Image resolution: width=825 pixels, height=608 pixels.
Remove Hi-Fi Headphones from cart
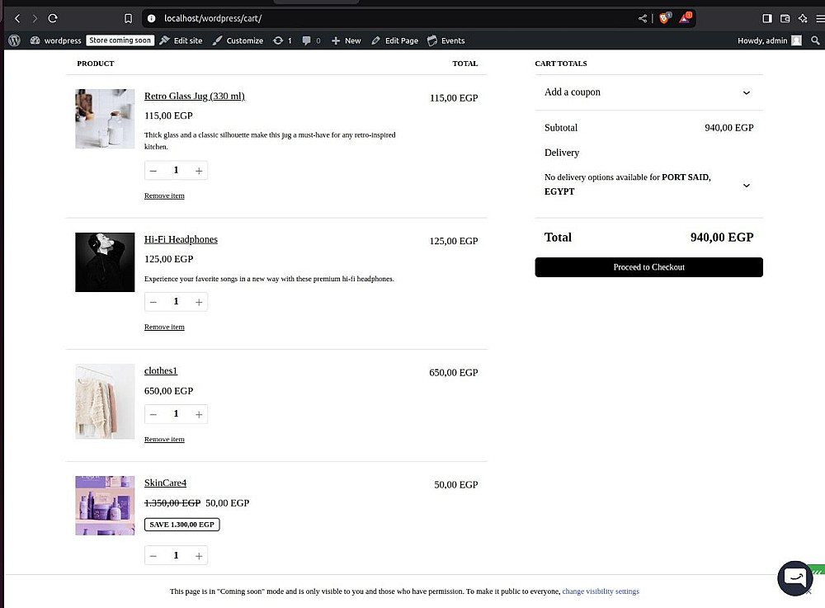point(164,328)
